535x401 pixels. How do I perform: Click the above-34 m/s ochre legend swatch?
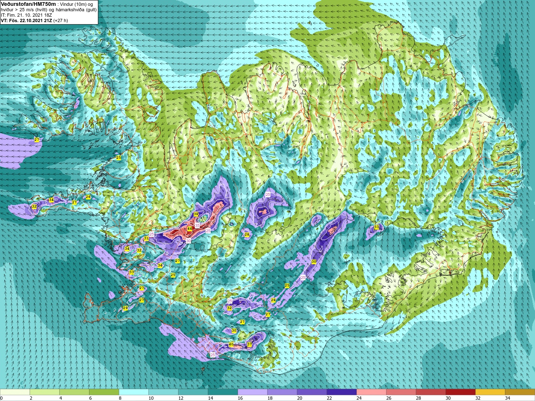(x=520, y=392)
